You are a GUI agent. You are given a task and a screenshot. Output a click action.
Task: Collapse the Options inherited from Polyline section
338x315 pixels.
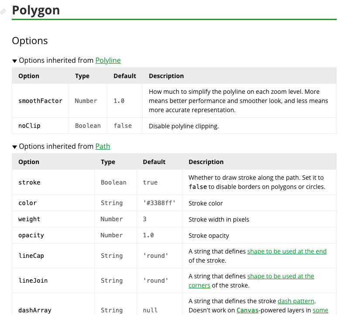[x=15, y=61]
